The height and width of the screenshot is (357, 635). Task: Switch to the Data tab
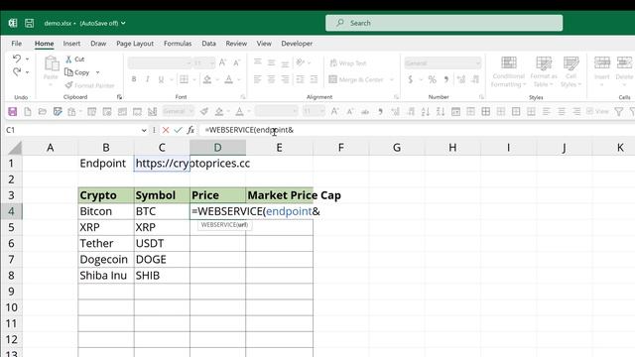pyautogui.click(x=208, y=44)
